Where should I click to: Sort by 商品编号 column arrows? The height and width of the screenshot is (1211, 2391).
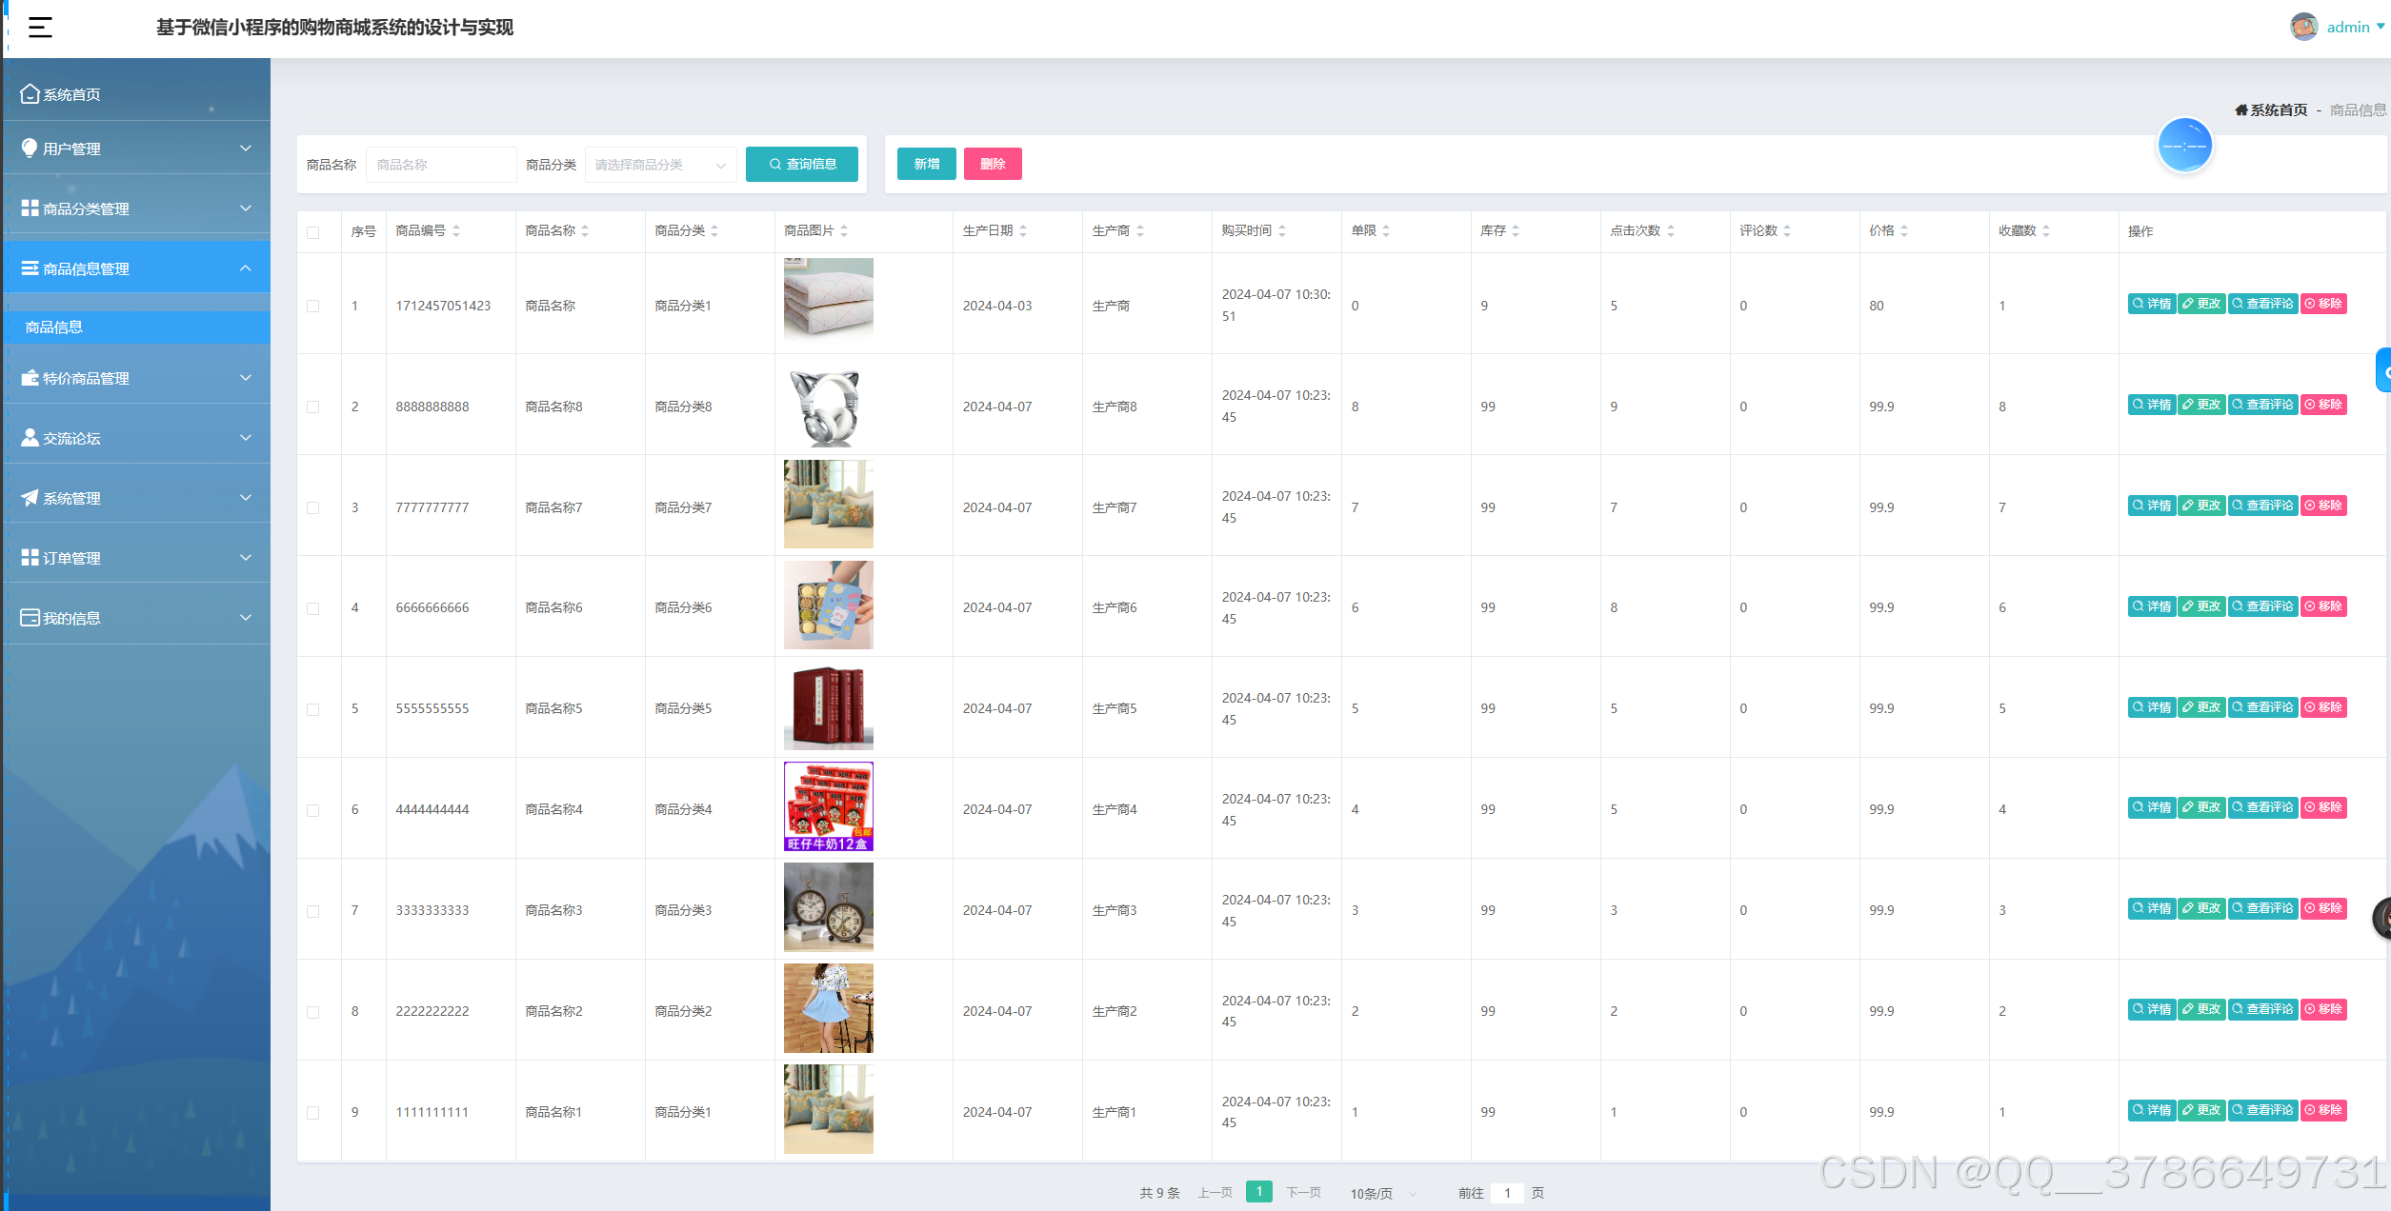click(456, 231)
